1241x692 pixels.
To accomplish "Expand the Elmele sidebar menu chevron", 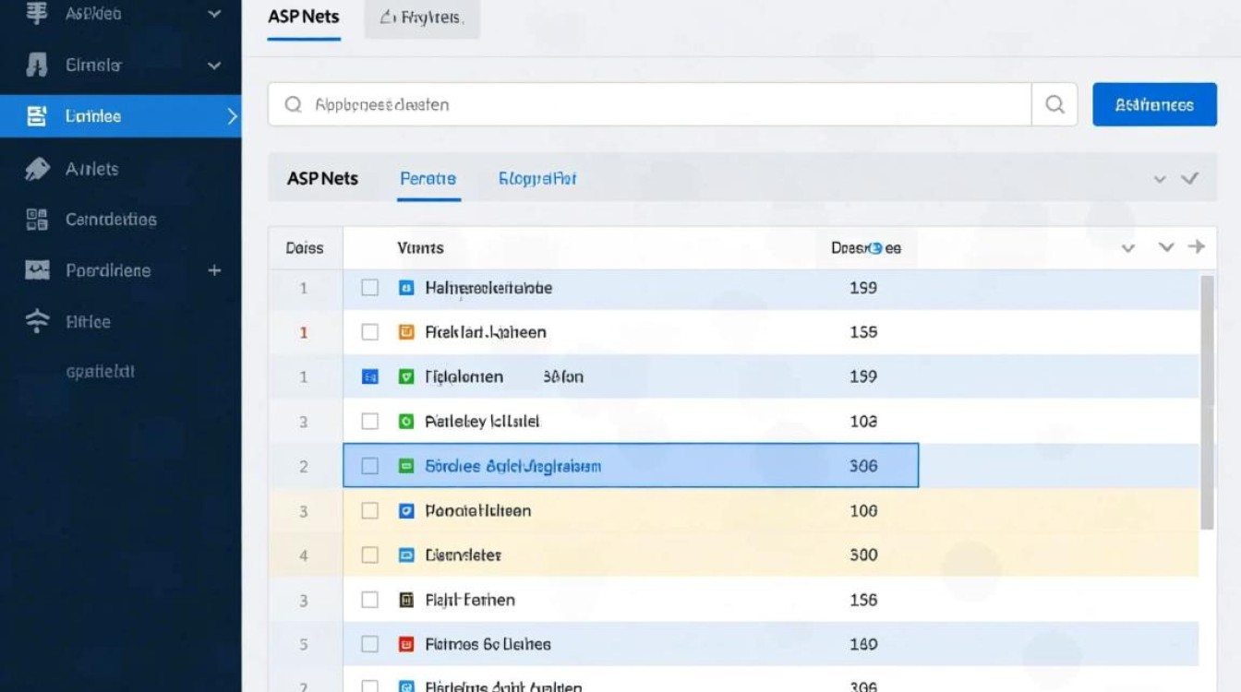I will (214, 66).
